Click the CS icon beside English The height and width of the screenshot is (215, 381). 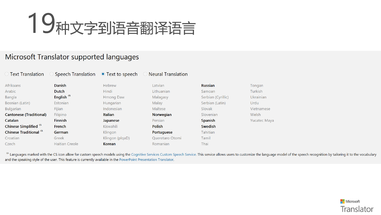[x=69, y=95]
